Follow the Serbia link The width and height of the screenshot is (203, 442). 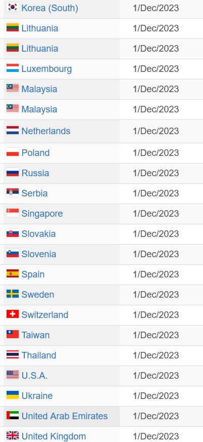pos(34,193)
